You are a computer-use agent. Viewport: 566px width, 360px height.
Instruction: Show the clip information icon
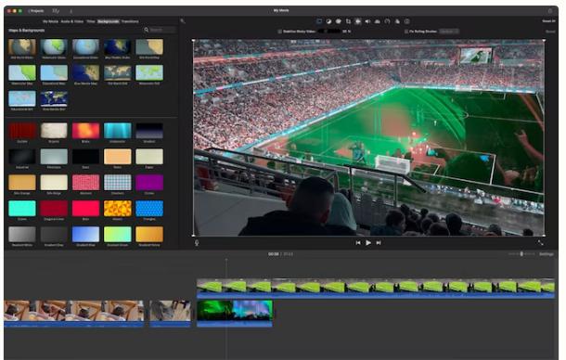[x=406, y=21]
